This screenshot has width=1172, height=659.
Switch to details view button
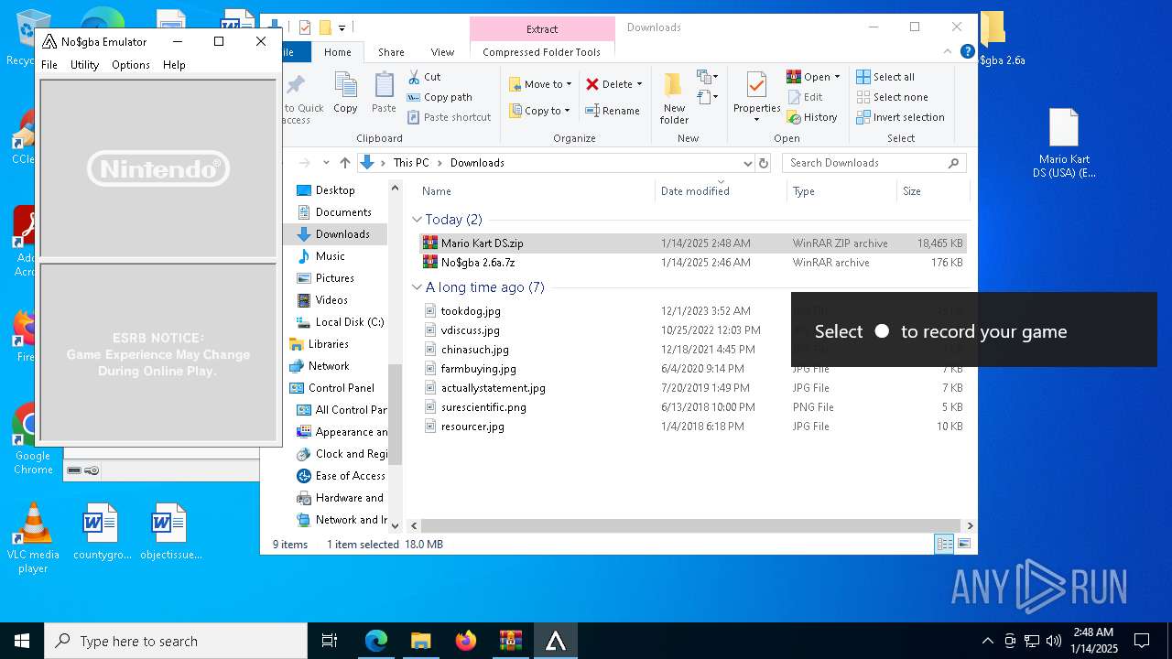tap(944, 544)
